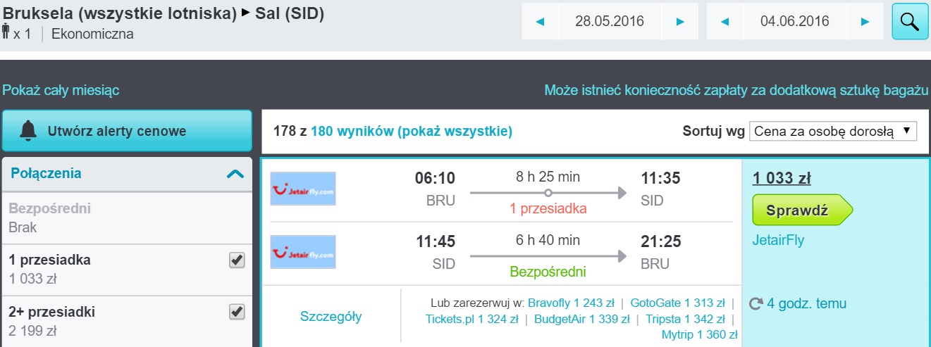Click Jetairfly logo on outbound flight

tap(303, 189)
